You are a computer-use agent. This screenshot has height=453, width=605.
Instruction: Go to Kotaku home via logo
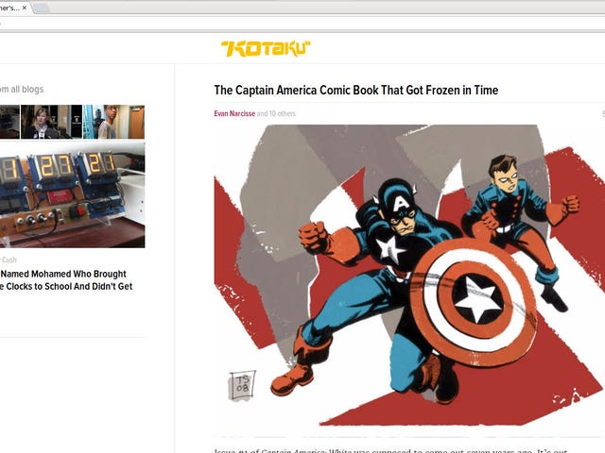pos(266,49)
